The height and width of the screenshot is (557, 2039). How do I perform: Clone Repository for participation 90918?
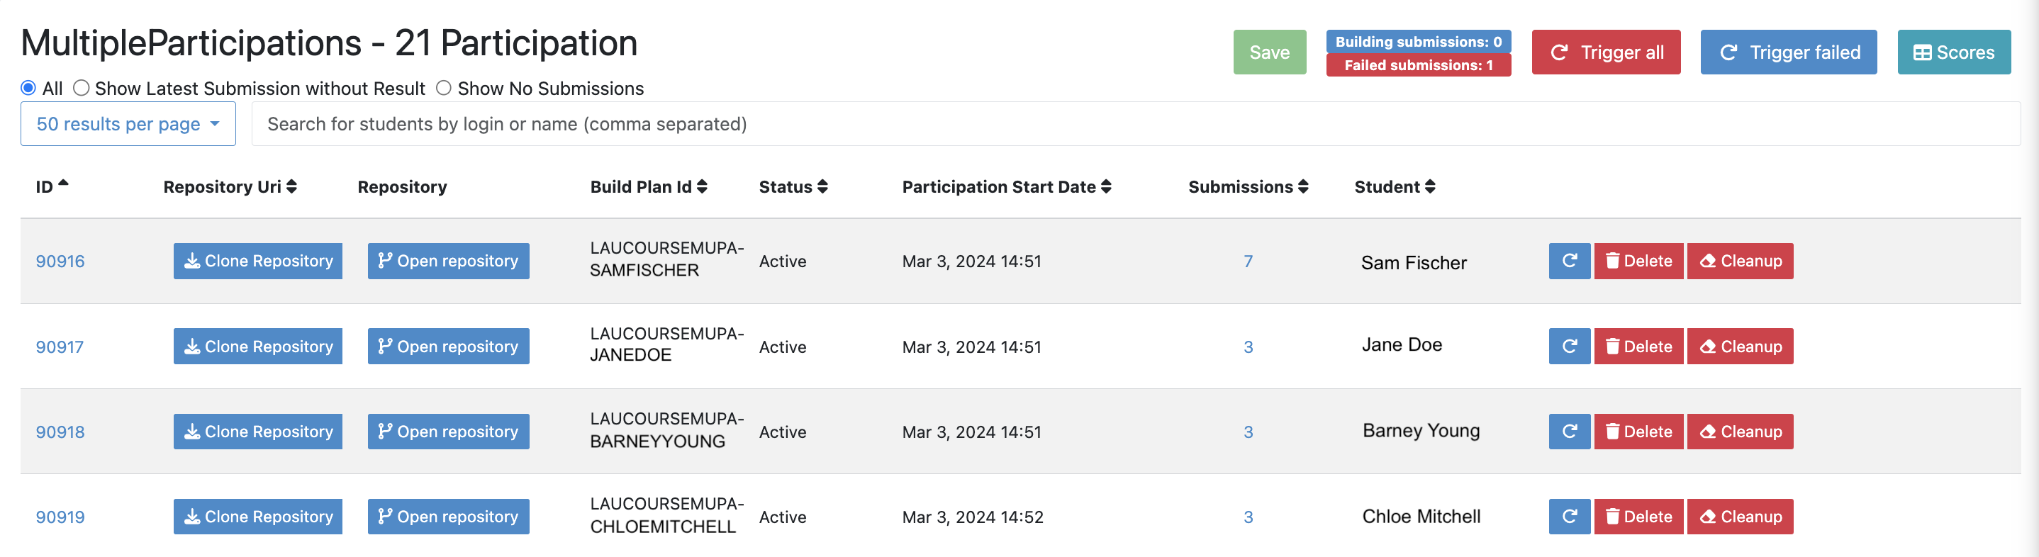[258, 431]
